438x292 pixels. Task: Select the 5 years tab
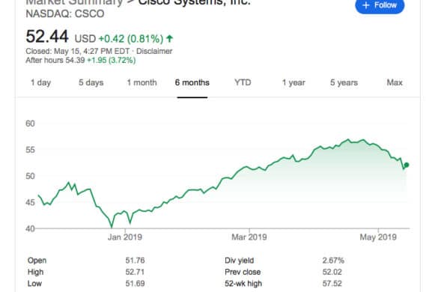(344, 82)
